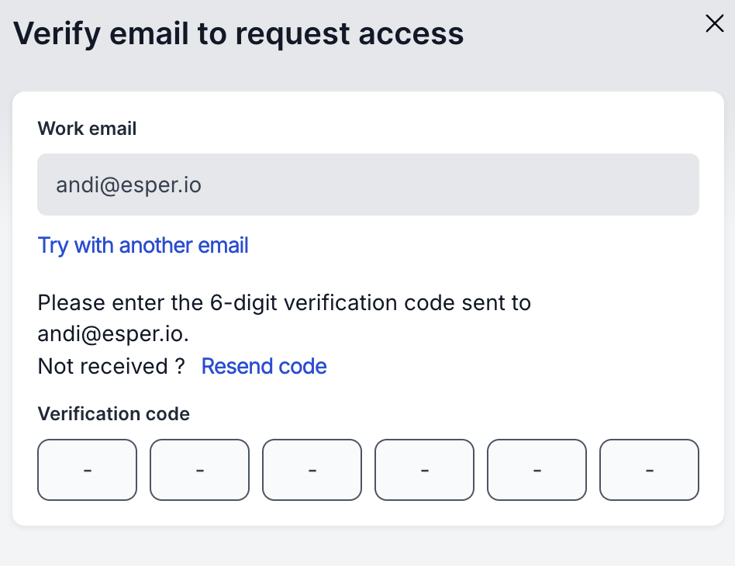The width and height of the screenshot is (735, 566).
Task: Click the word sent in the instruction text
Action: (482, 302)
